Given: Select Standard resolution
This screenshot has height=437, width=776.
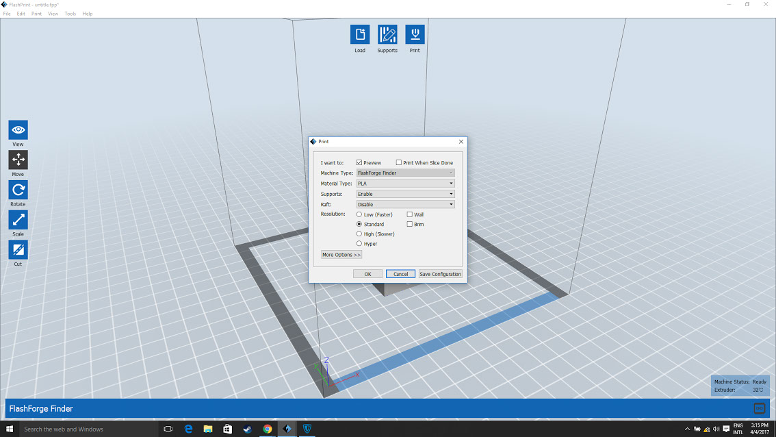Looking at the screenshot, I should (x=359, y=224).
